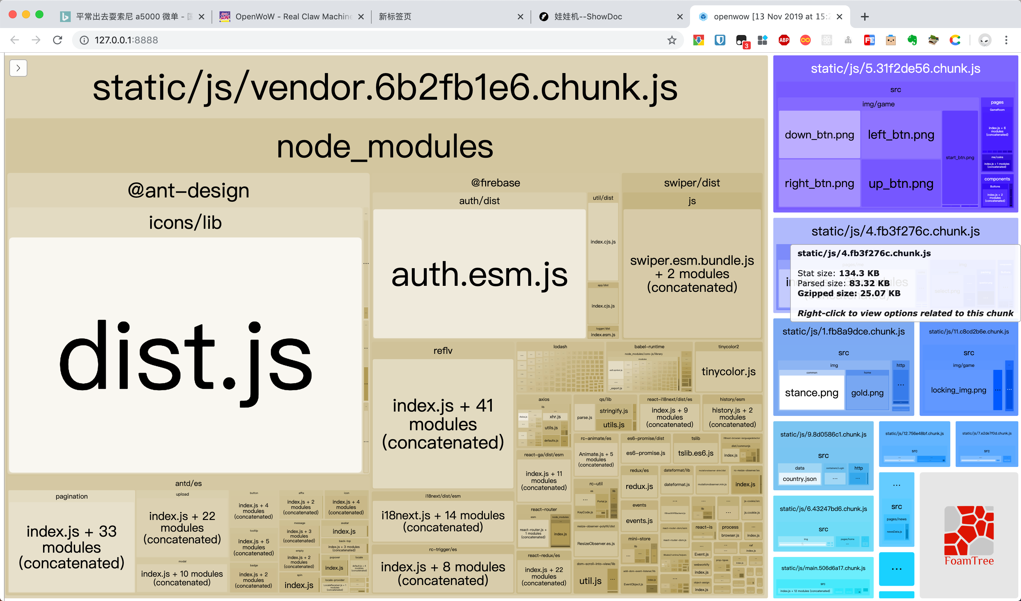Click the static/js/1.fb8a9dce.chunk.js header
Image resolution: width=1021 pixels, height=601 pixels.
pos(843,331)
